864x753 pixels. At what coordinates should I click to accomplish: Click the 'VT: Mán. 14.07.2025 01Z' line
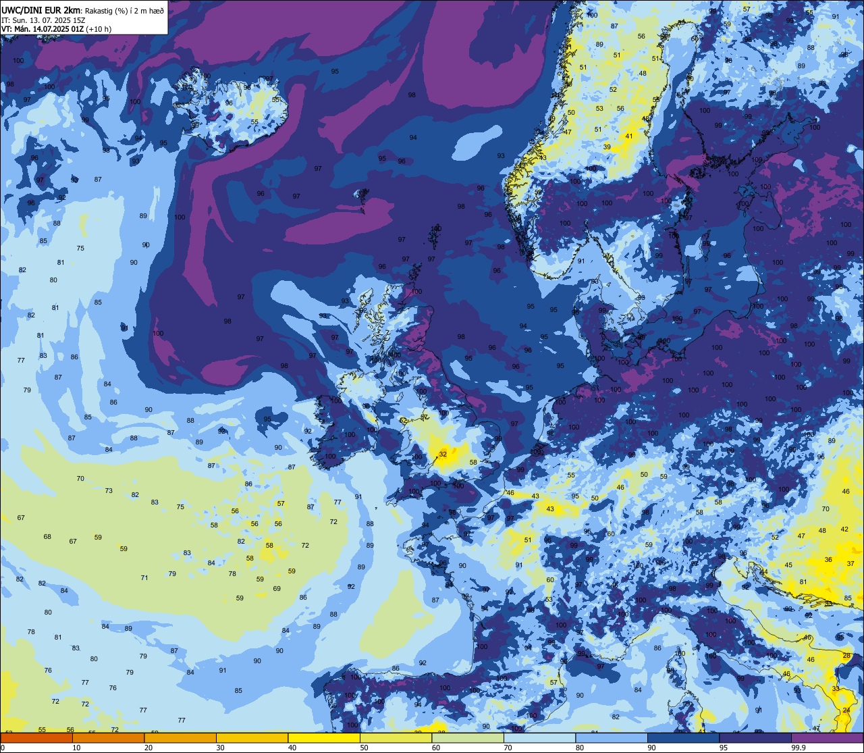coord(43,29)
